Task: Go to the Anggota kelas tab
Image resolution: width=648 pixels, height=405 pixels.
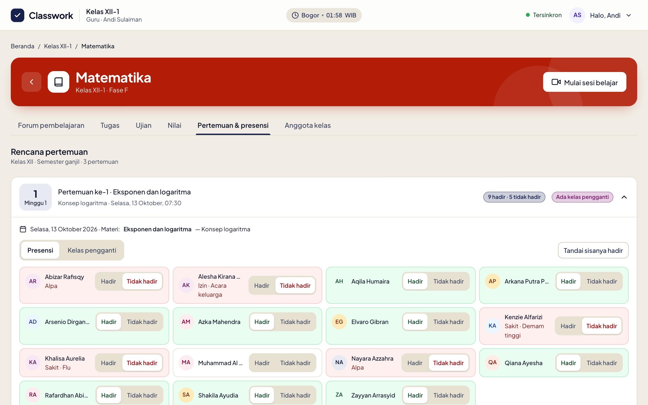Action: [x=307, y=125]
